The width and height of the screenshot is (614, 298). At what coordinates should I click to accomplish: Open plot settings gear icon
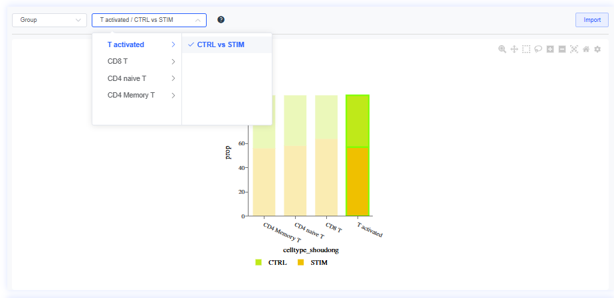[597, 49]
